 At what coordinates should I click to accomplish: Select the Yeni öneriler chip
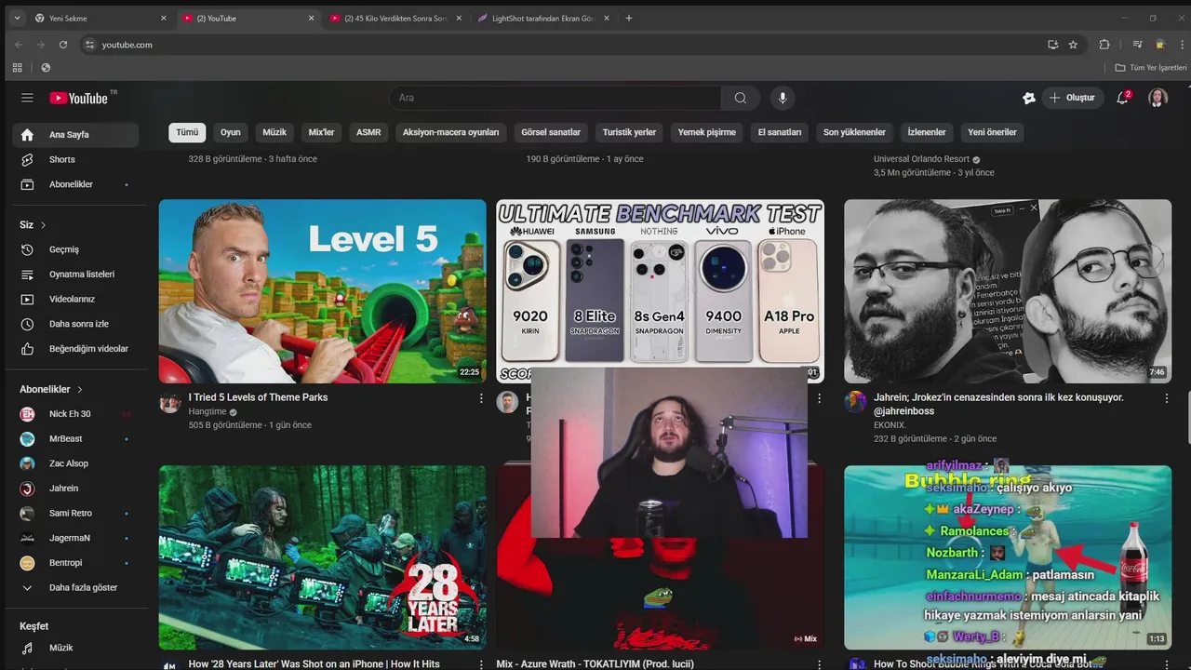pyautogui.click(x=992, y=132)
